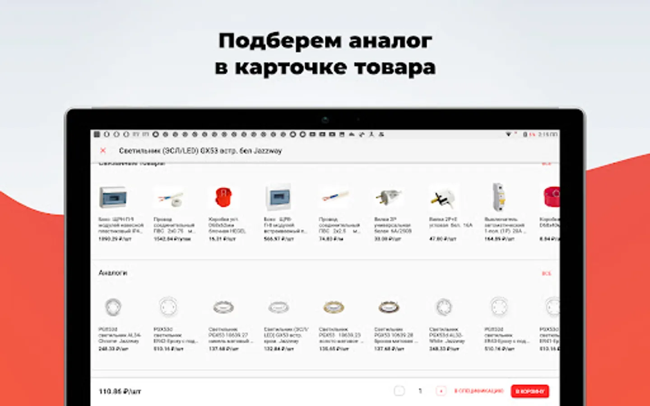650x406 pixels.
Task: Click the Аналоги section heading
Action: pyautogui.click(x=113, y=273)
